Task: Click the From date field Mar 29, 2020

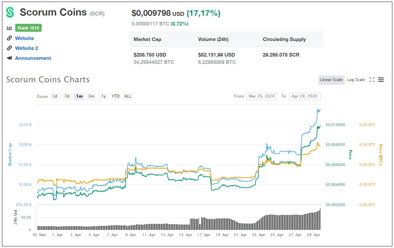Action: (x=262, y=96)
